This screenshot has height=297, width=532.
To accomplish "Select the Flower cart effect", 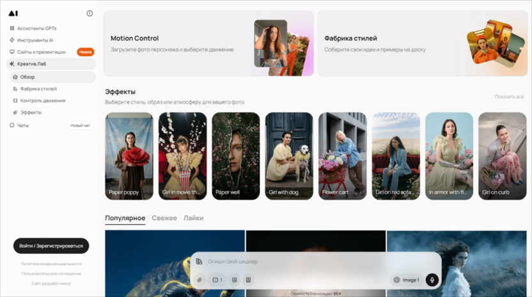I will click(342, 156).
